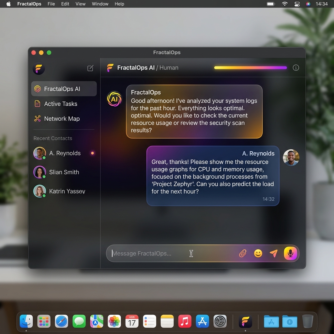Screen dimensions: 334x334
Task: Open the Window menu
Action: tap(100, 4)
